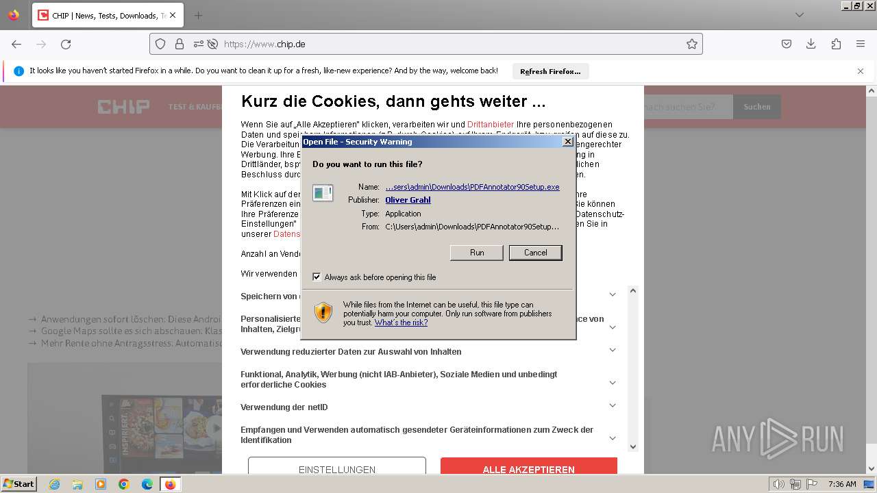This screenshot has width=877, height=493.
Task: Click the TEST & KAUFBERATUNG nav item
Action: click(195, 107)
